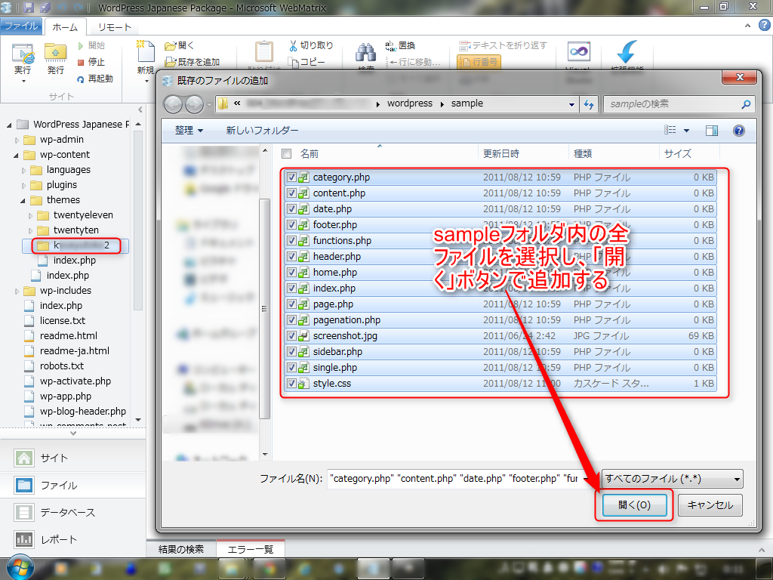Uncheck style.css checkbox
The image size is (773, 580).
[x=291, y=383]
